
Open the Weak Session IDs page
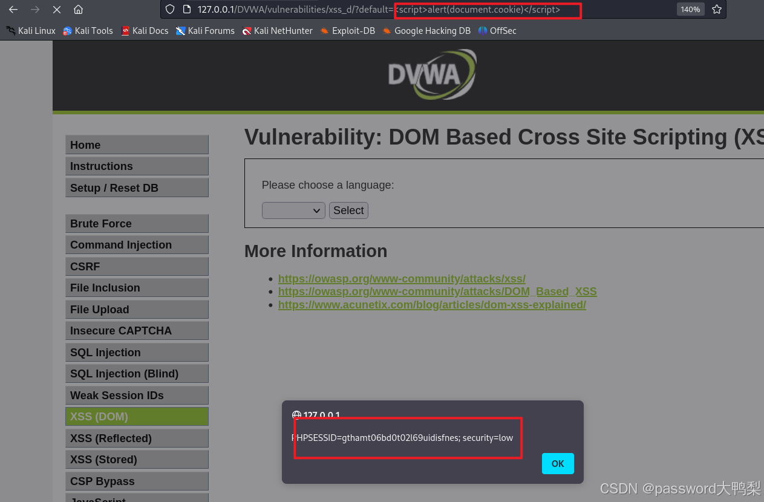[137, 396]
